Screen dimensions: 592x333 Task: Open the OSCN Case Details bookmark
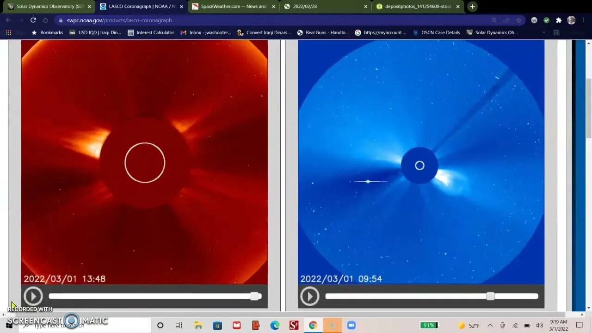(x=436, y=33)
